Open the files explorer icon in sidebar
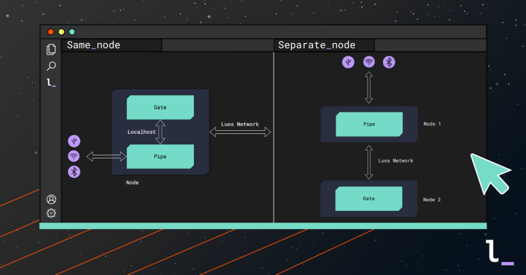526x275 pixels. (x=51, y=49)
